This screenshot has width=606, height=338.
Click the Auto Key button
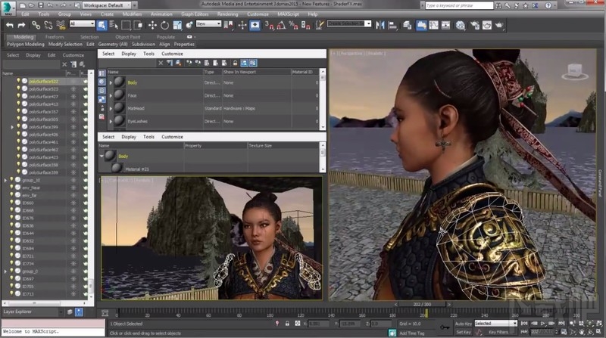(x=463, y=323)
